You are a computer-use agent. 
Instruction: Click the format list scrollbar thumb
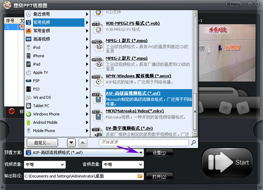pos(195,112)
